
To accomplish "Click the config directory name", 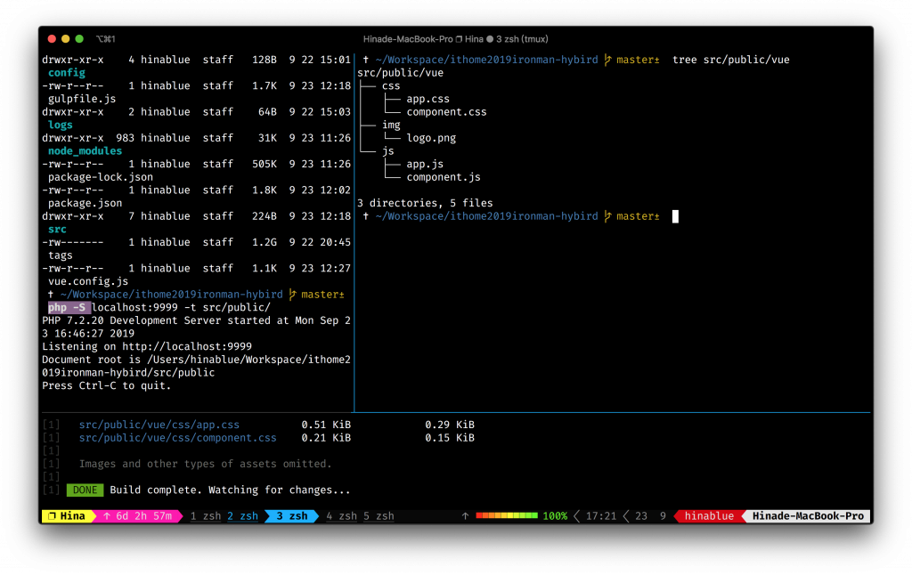I will pyautogui.click(x=66, y=73).
